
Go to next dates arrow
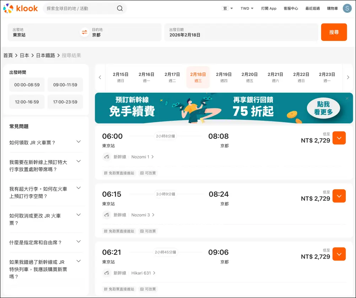pos(348,77)
